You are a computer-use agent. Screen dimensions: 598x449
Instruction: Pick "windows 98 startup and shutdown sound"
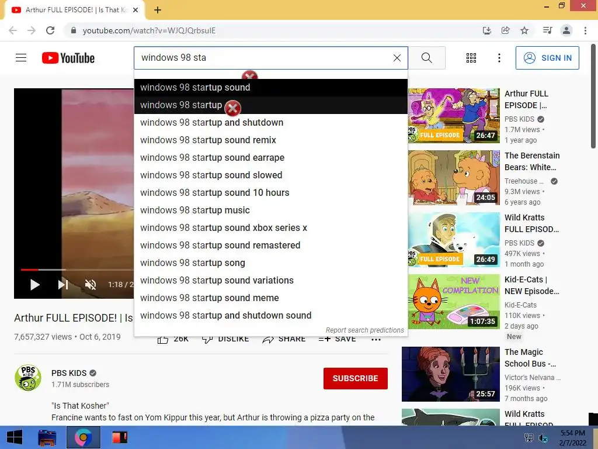coord(271,316)
